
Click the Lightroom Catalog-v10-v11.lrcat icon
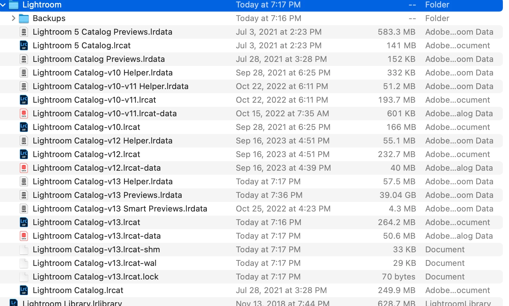click(x=24, y=100)
